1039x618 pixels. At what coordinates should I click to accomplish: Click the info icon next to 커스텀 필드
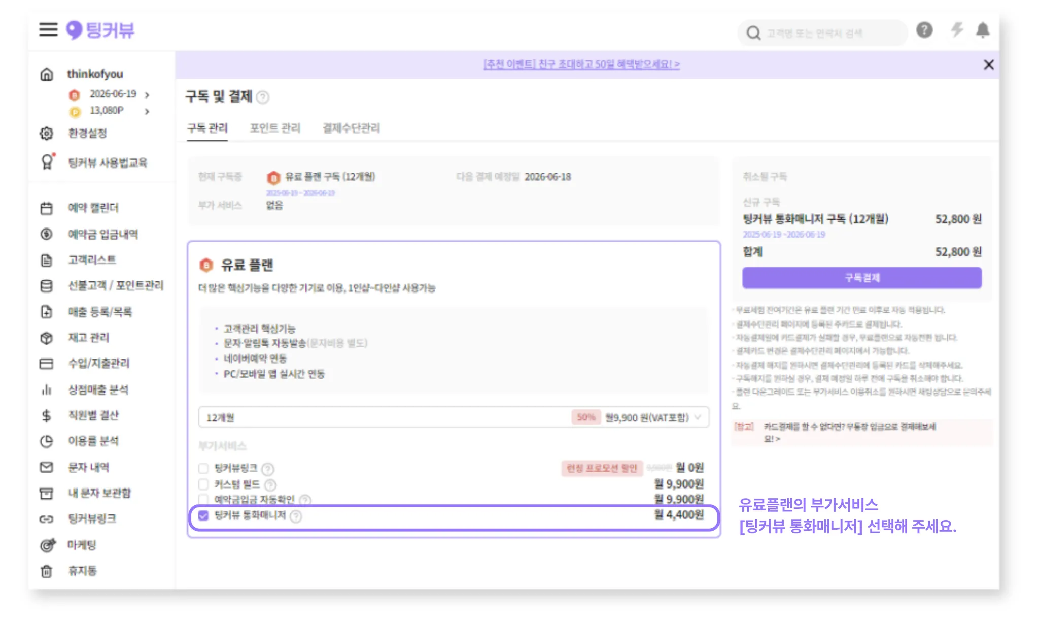pyautogui.click(x=270, y=485)
